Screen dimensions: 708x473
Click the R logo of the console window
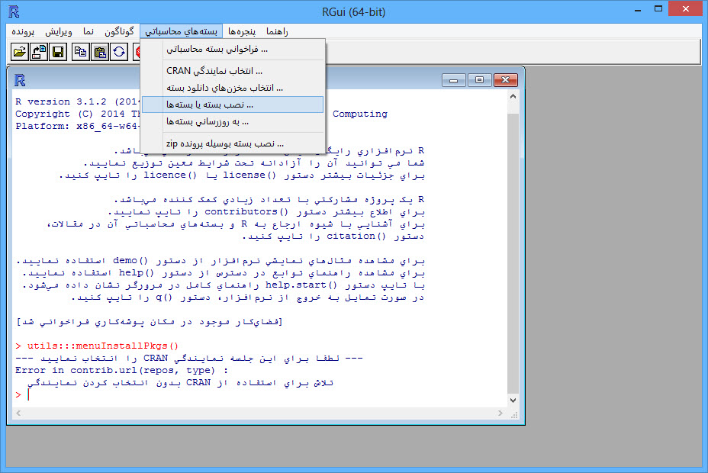[19, 80]
